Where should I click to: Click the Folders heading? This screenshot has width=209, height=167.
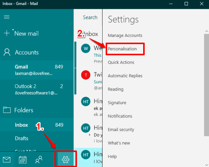click(x=24, y=110)
